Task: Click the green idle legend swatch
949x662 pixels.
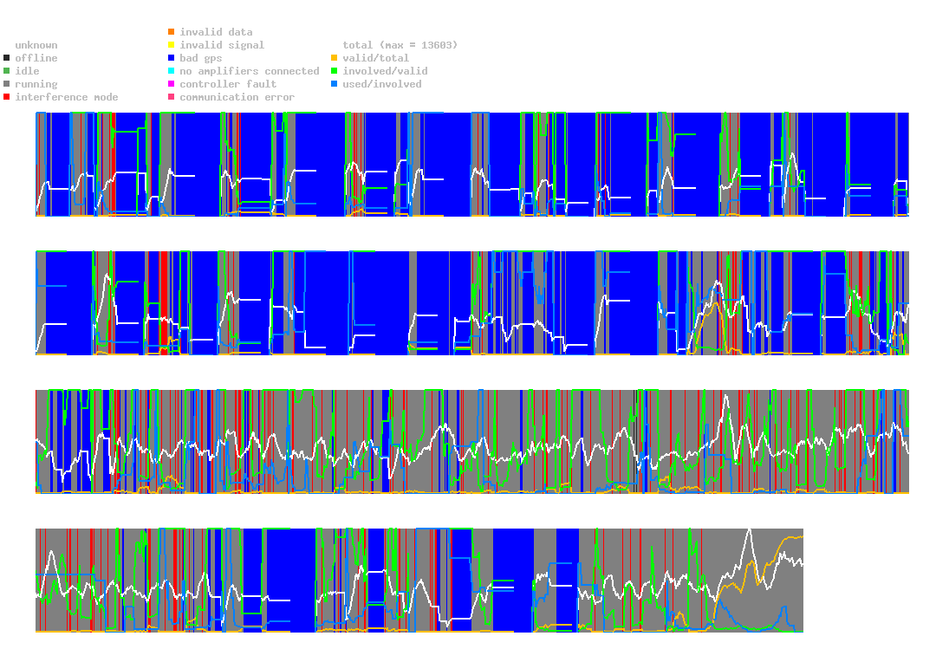Action: pos(7,71)
